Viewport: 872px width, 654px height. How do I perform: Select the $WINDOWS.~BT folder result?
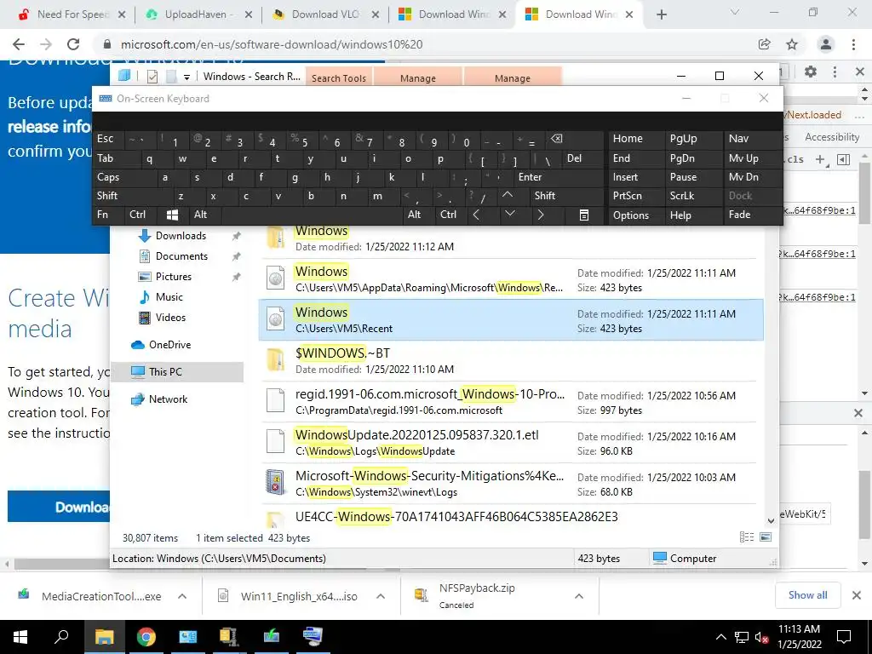511,360
